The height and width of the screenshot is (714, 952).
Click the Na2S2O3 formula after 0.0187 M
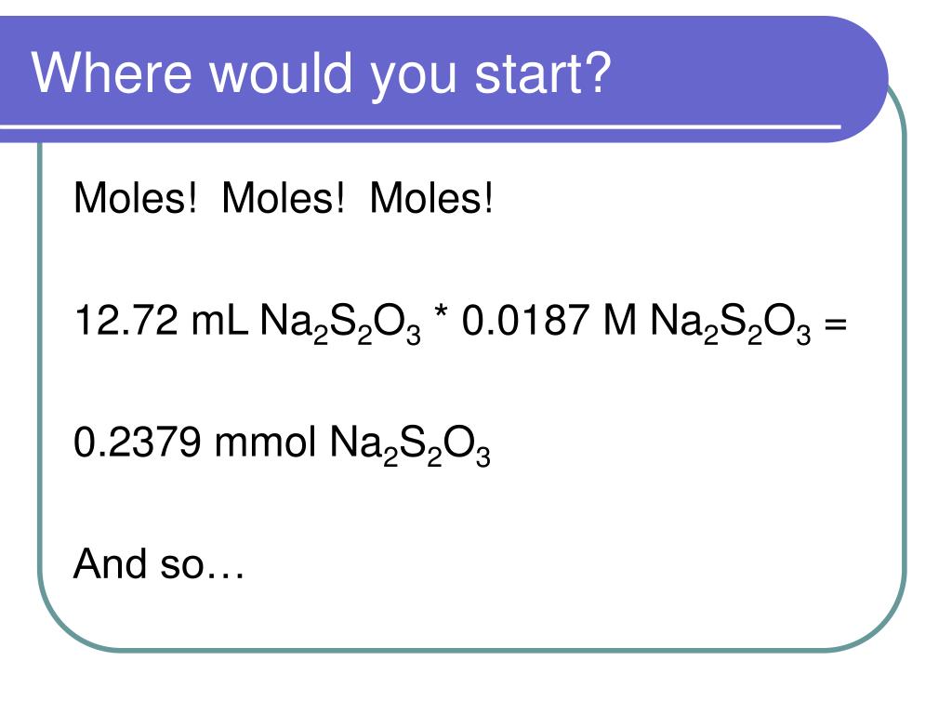(x=731, y=324)
